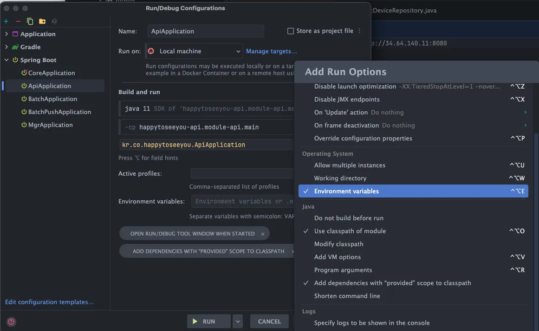
Task: Click the BatchPushApplication Spring Boot icon
Action: pos(24,112)
